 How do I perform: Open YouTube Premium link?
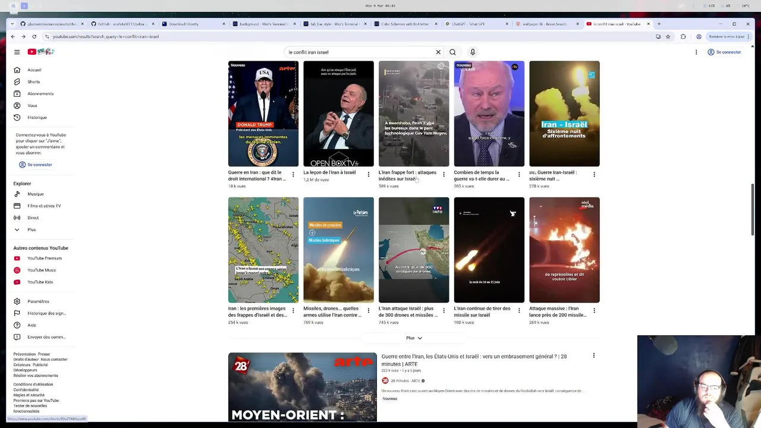(x=44, y=259)
